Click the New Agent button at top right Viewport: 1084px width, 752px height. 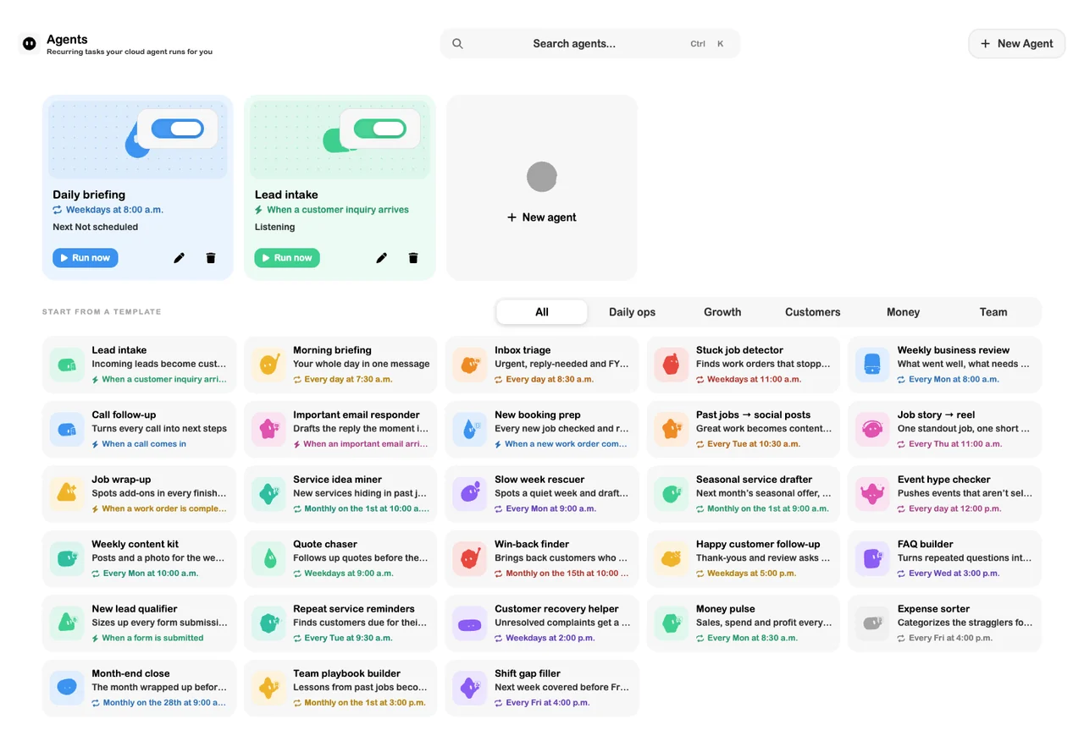coord(1016,44)
